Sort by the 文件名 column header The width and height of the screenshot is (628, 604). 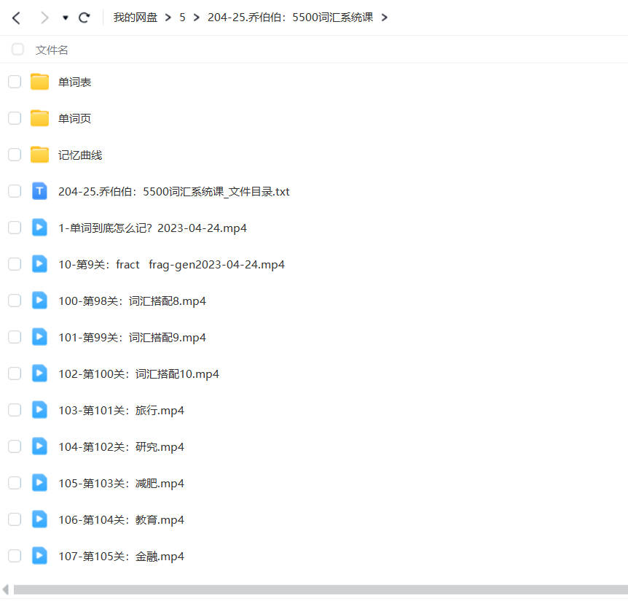click(52, 50)
